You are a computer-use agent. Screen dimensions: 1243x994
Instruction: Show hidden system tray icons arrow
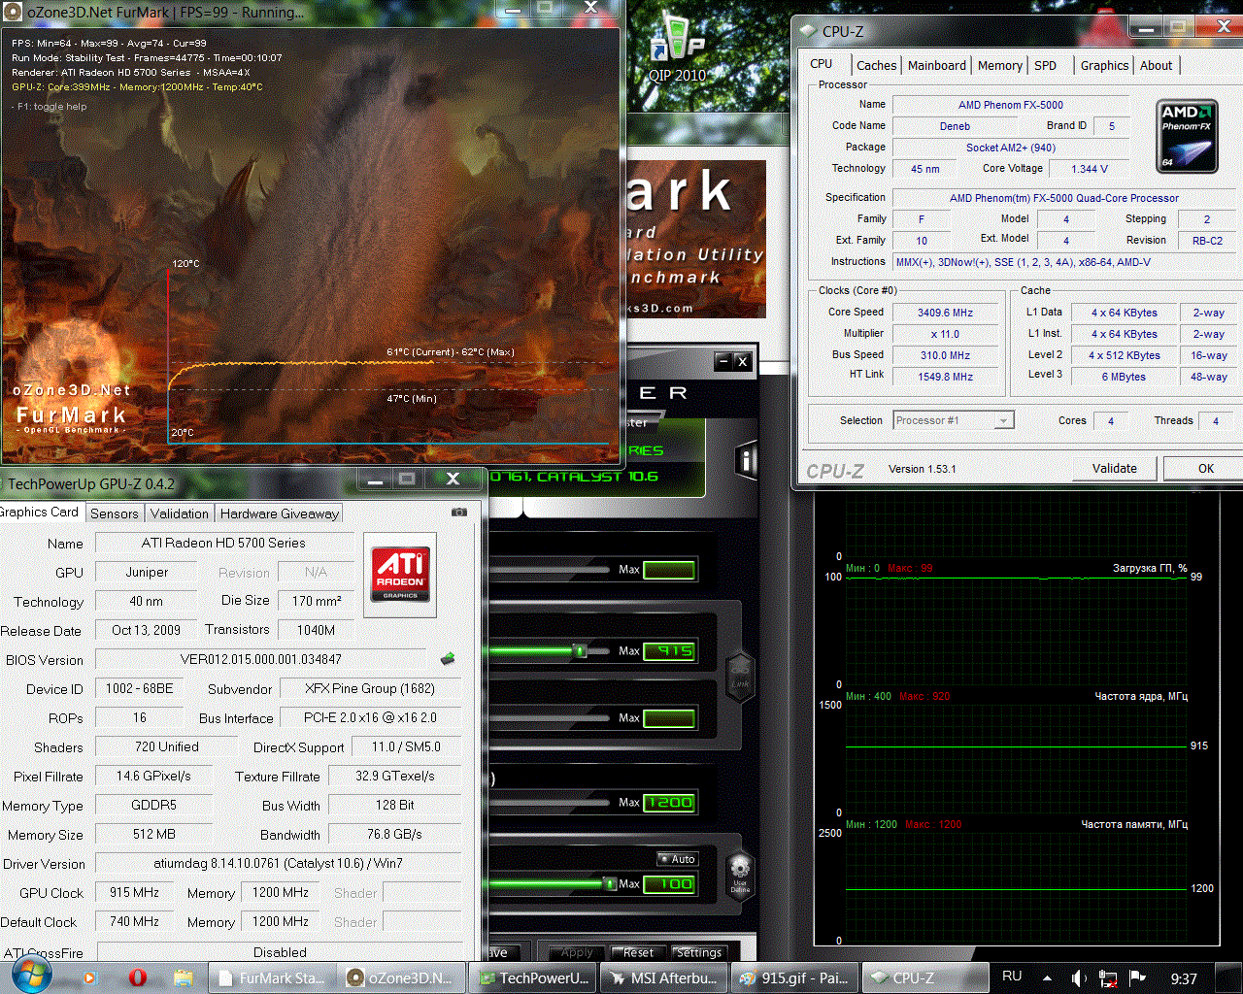[1047, 977]
